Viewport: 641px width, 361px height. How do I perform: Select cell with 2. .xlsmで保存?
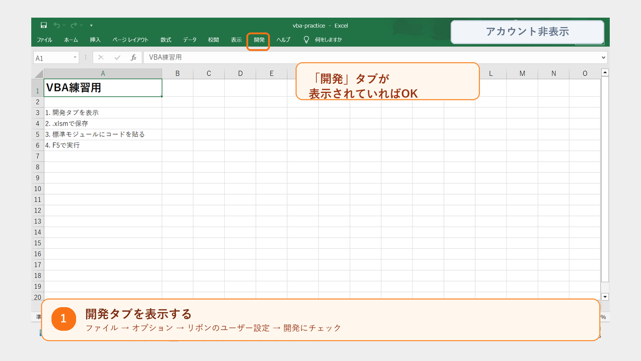(x=103, y=124)
